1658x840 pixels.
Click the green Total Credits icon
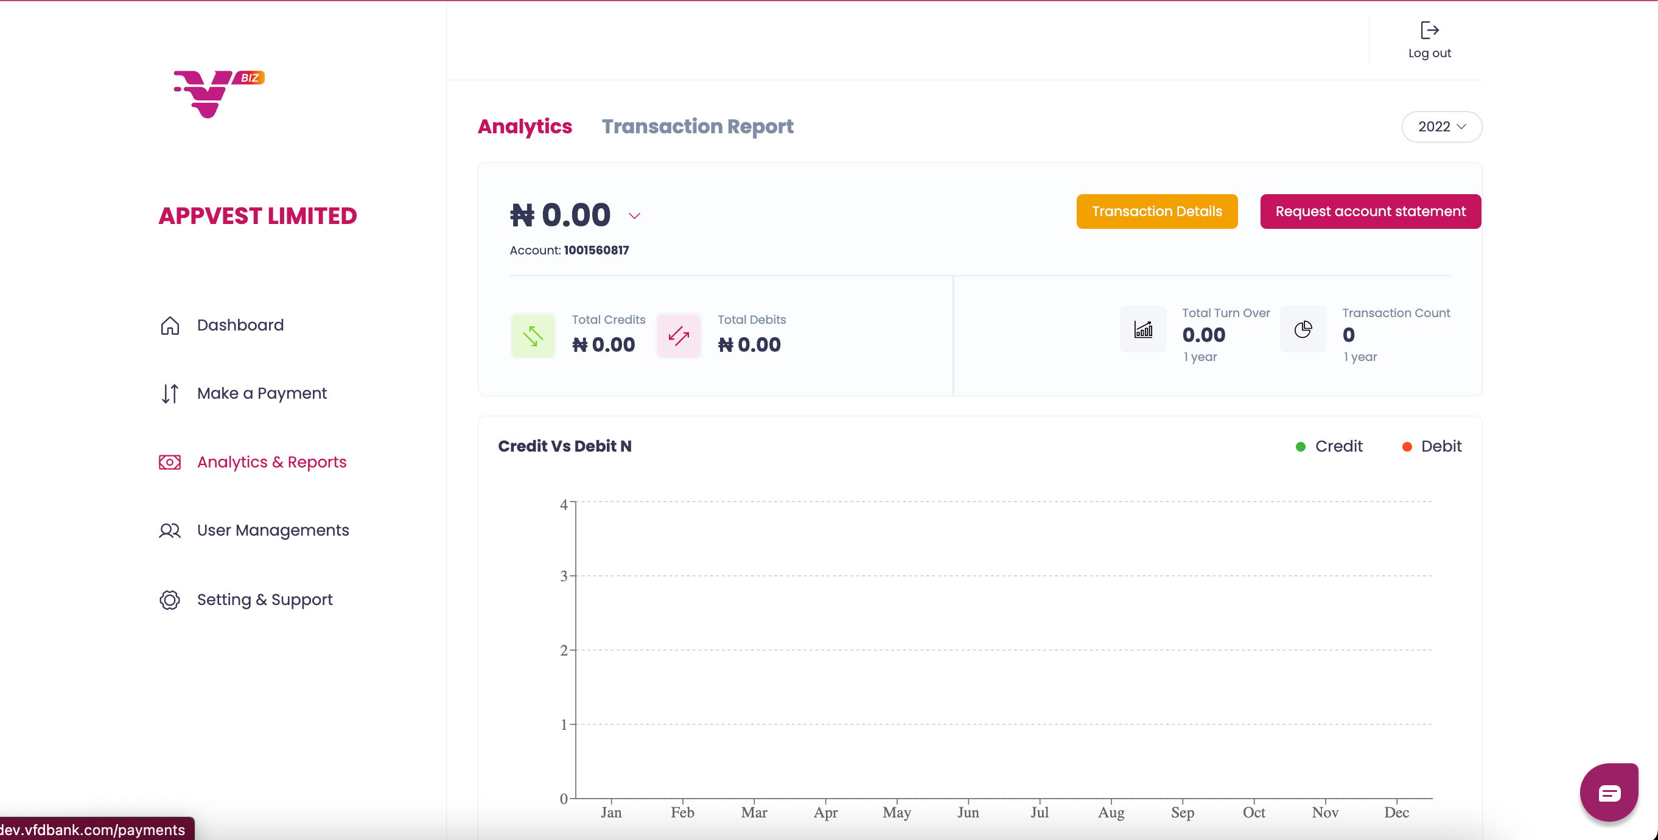click(533, 335)
